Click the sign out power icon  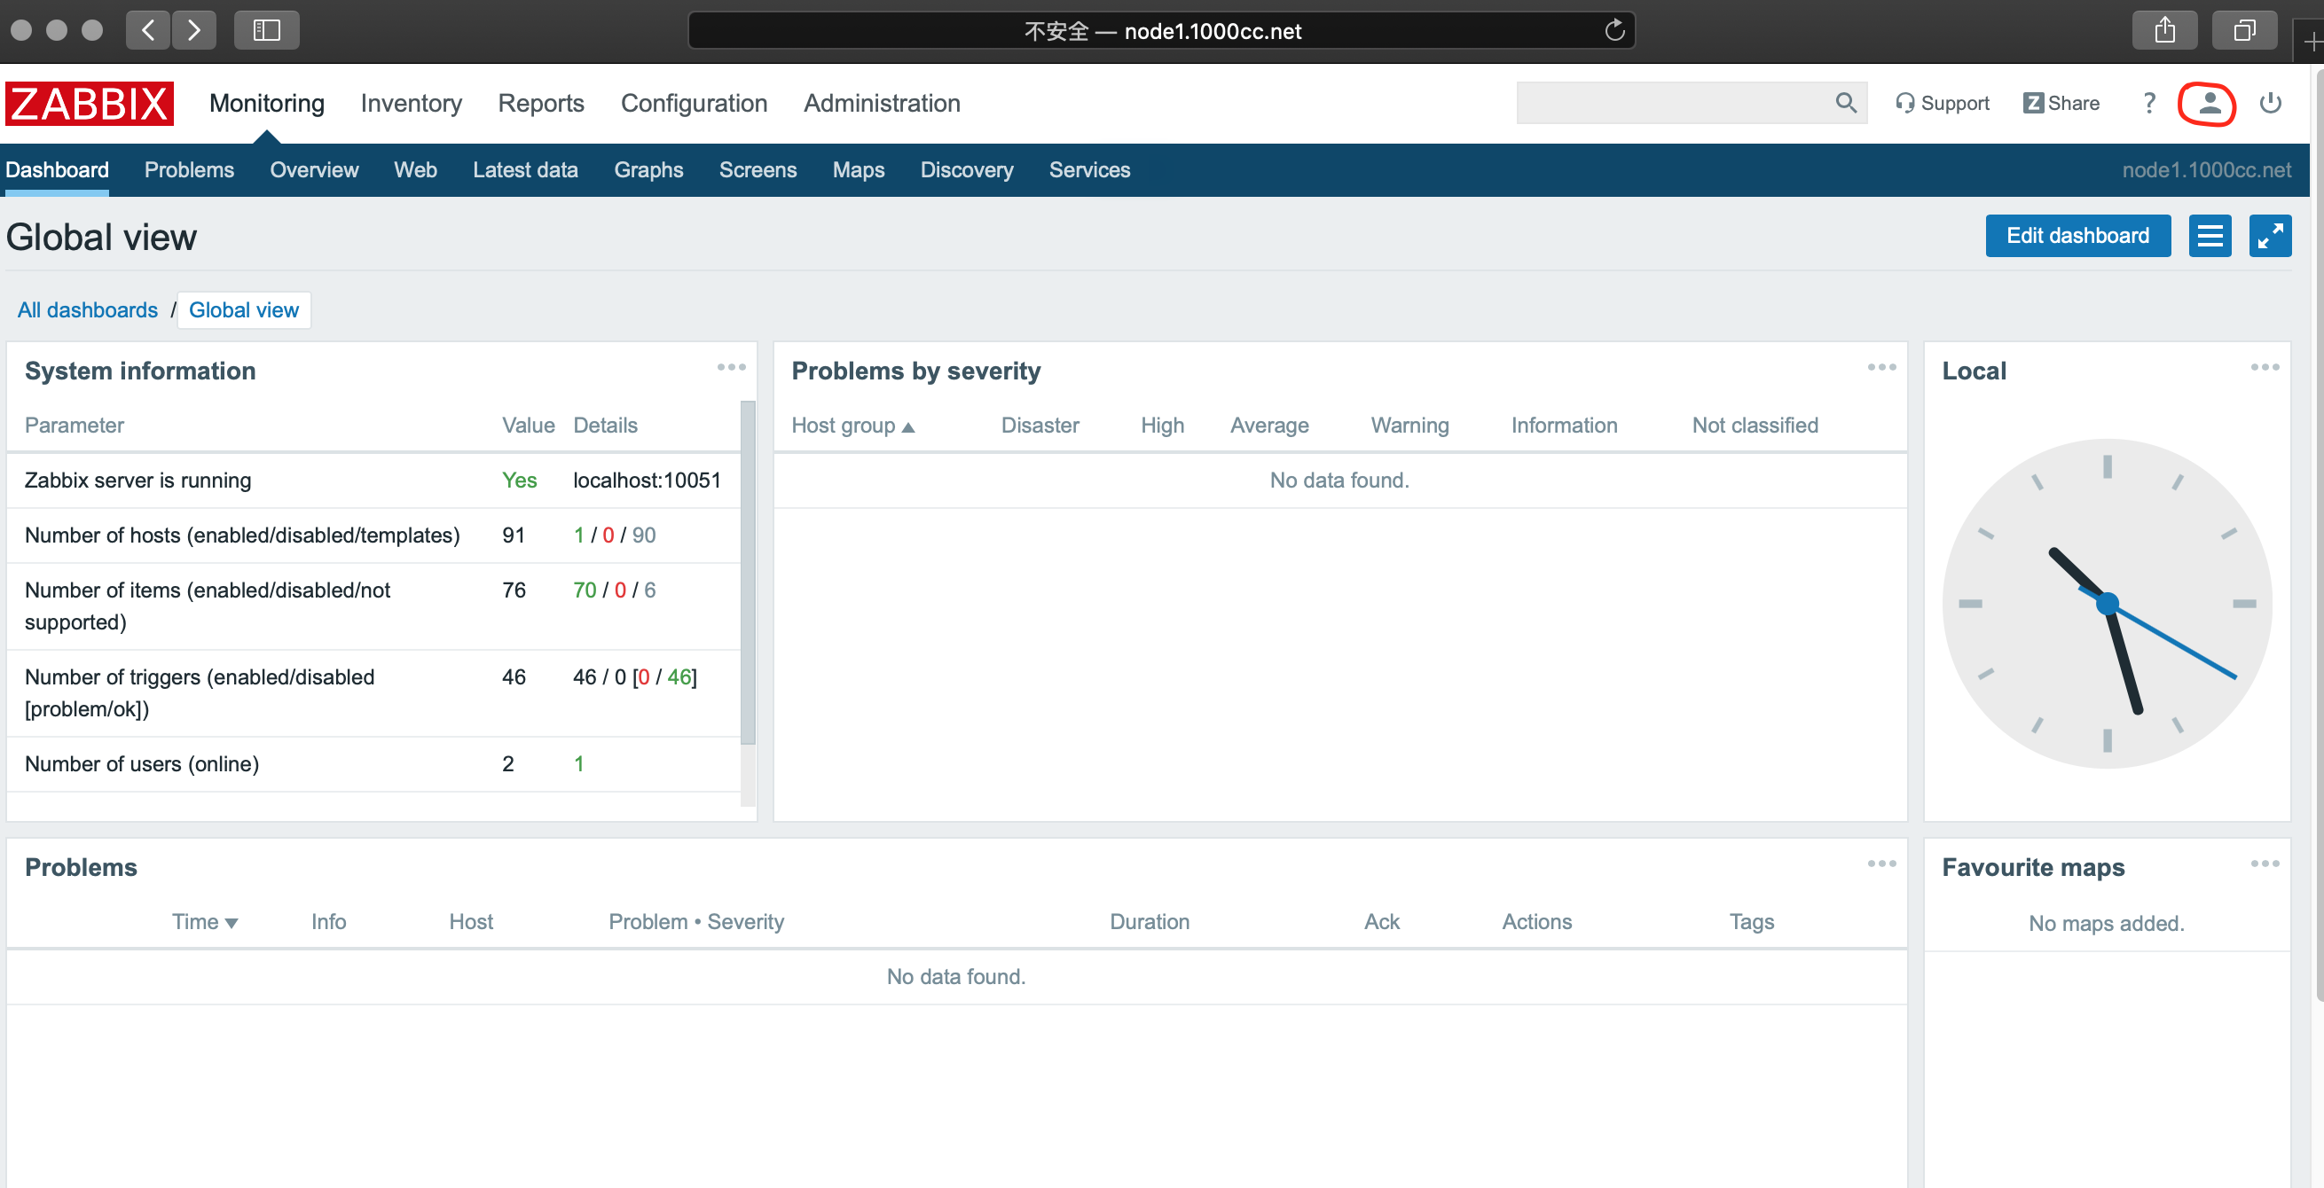(2270, 104)
